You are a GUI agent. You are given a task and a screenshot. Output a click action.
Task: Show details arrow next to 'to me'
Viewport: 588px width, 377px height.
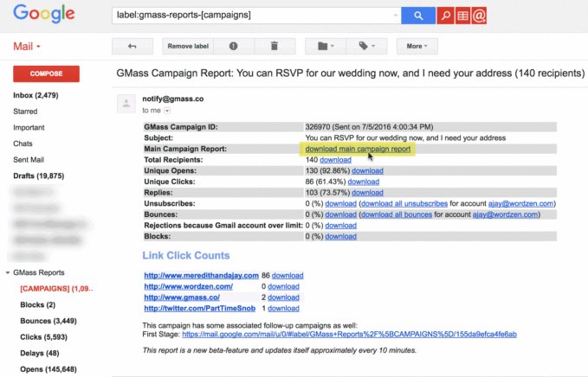167,111
